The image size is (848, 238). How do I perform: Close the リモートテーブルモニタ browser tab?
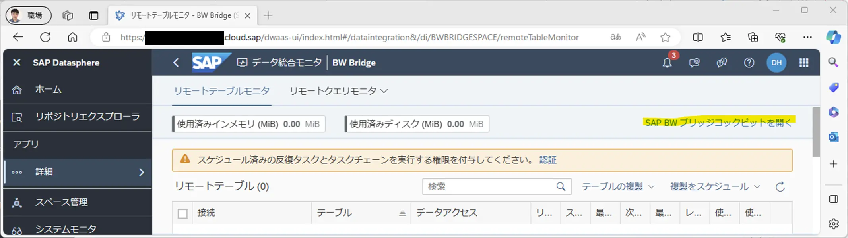point(247,16)
